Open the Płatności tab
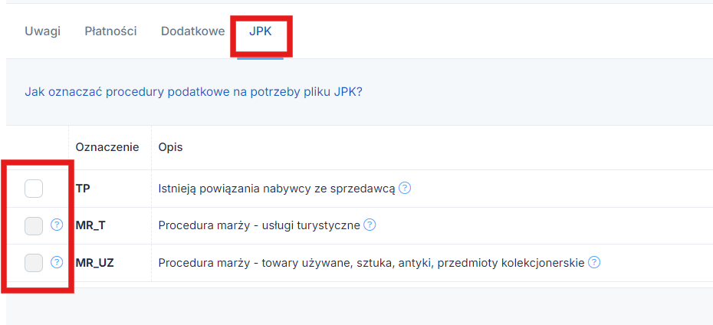The image size is (713, 325). click(110, 31)
